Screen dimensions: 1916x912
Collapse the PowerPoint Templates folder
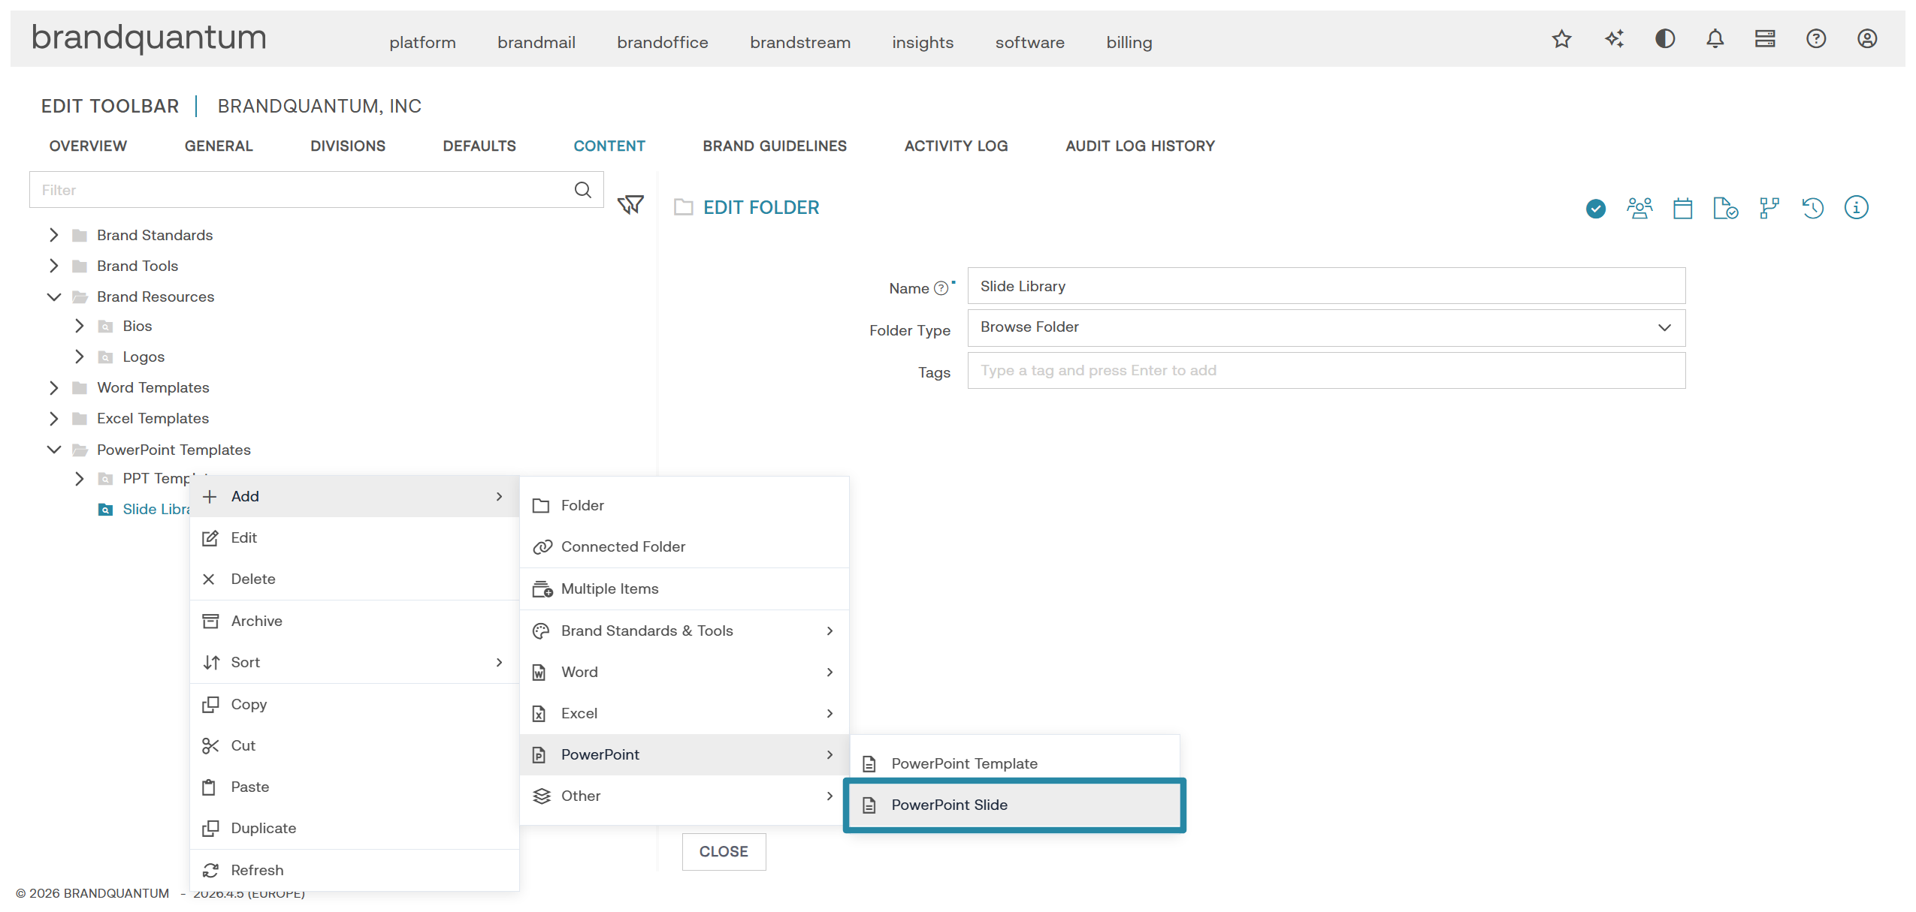[x=53, y=450]
